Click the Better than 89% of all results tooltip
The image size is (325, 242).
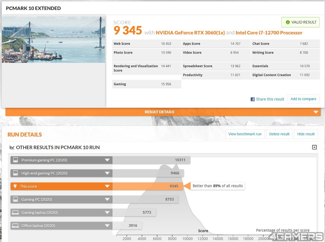pos(218,186)
